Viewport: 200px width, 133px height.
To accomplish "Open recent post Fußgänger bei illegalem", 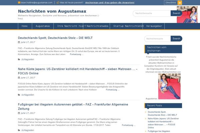I will click(159, 131).
